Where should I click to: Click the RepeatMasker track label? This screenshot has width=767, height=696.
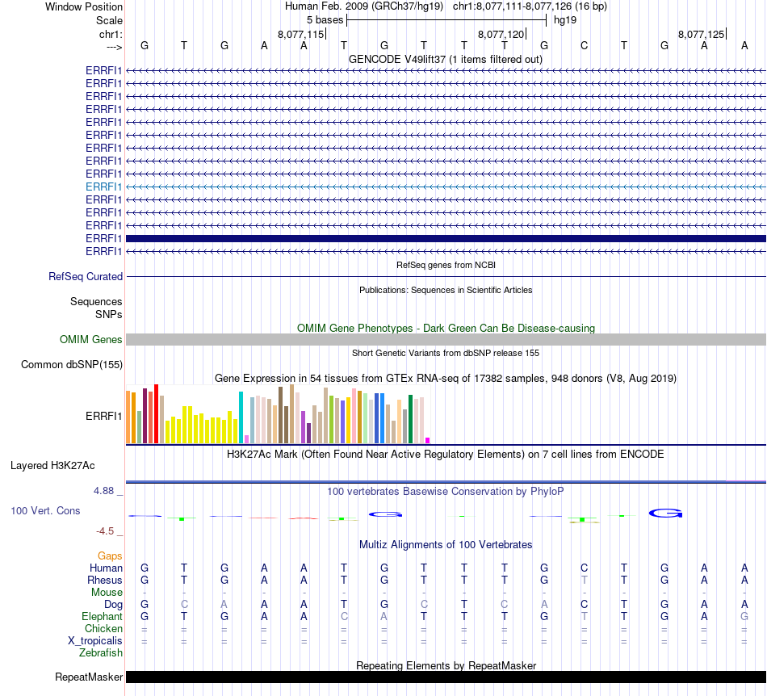[89, 677]
